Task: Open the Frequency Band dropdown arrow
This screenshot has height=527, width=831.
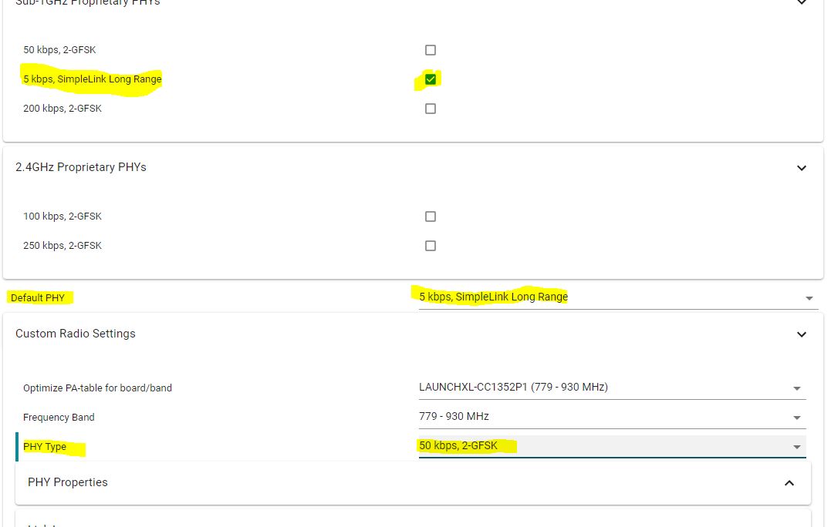Action: (797, 418)
